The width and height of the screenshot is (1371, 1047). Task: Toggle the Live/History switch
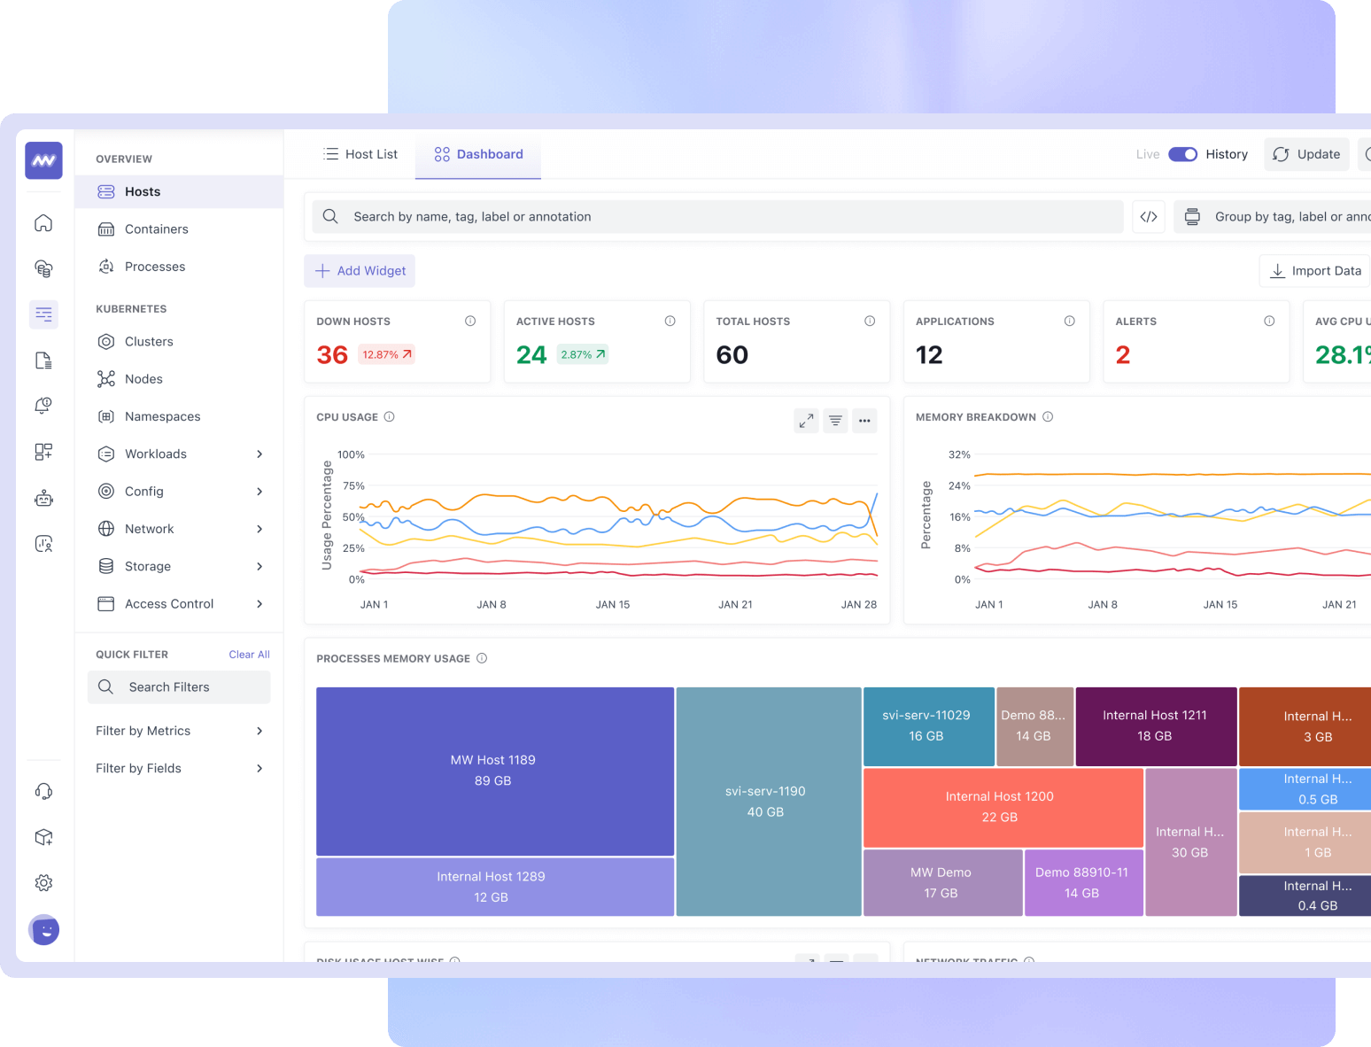[x=1182, y=154]
